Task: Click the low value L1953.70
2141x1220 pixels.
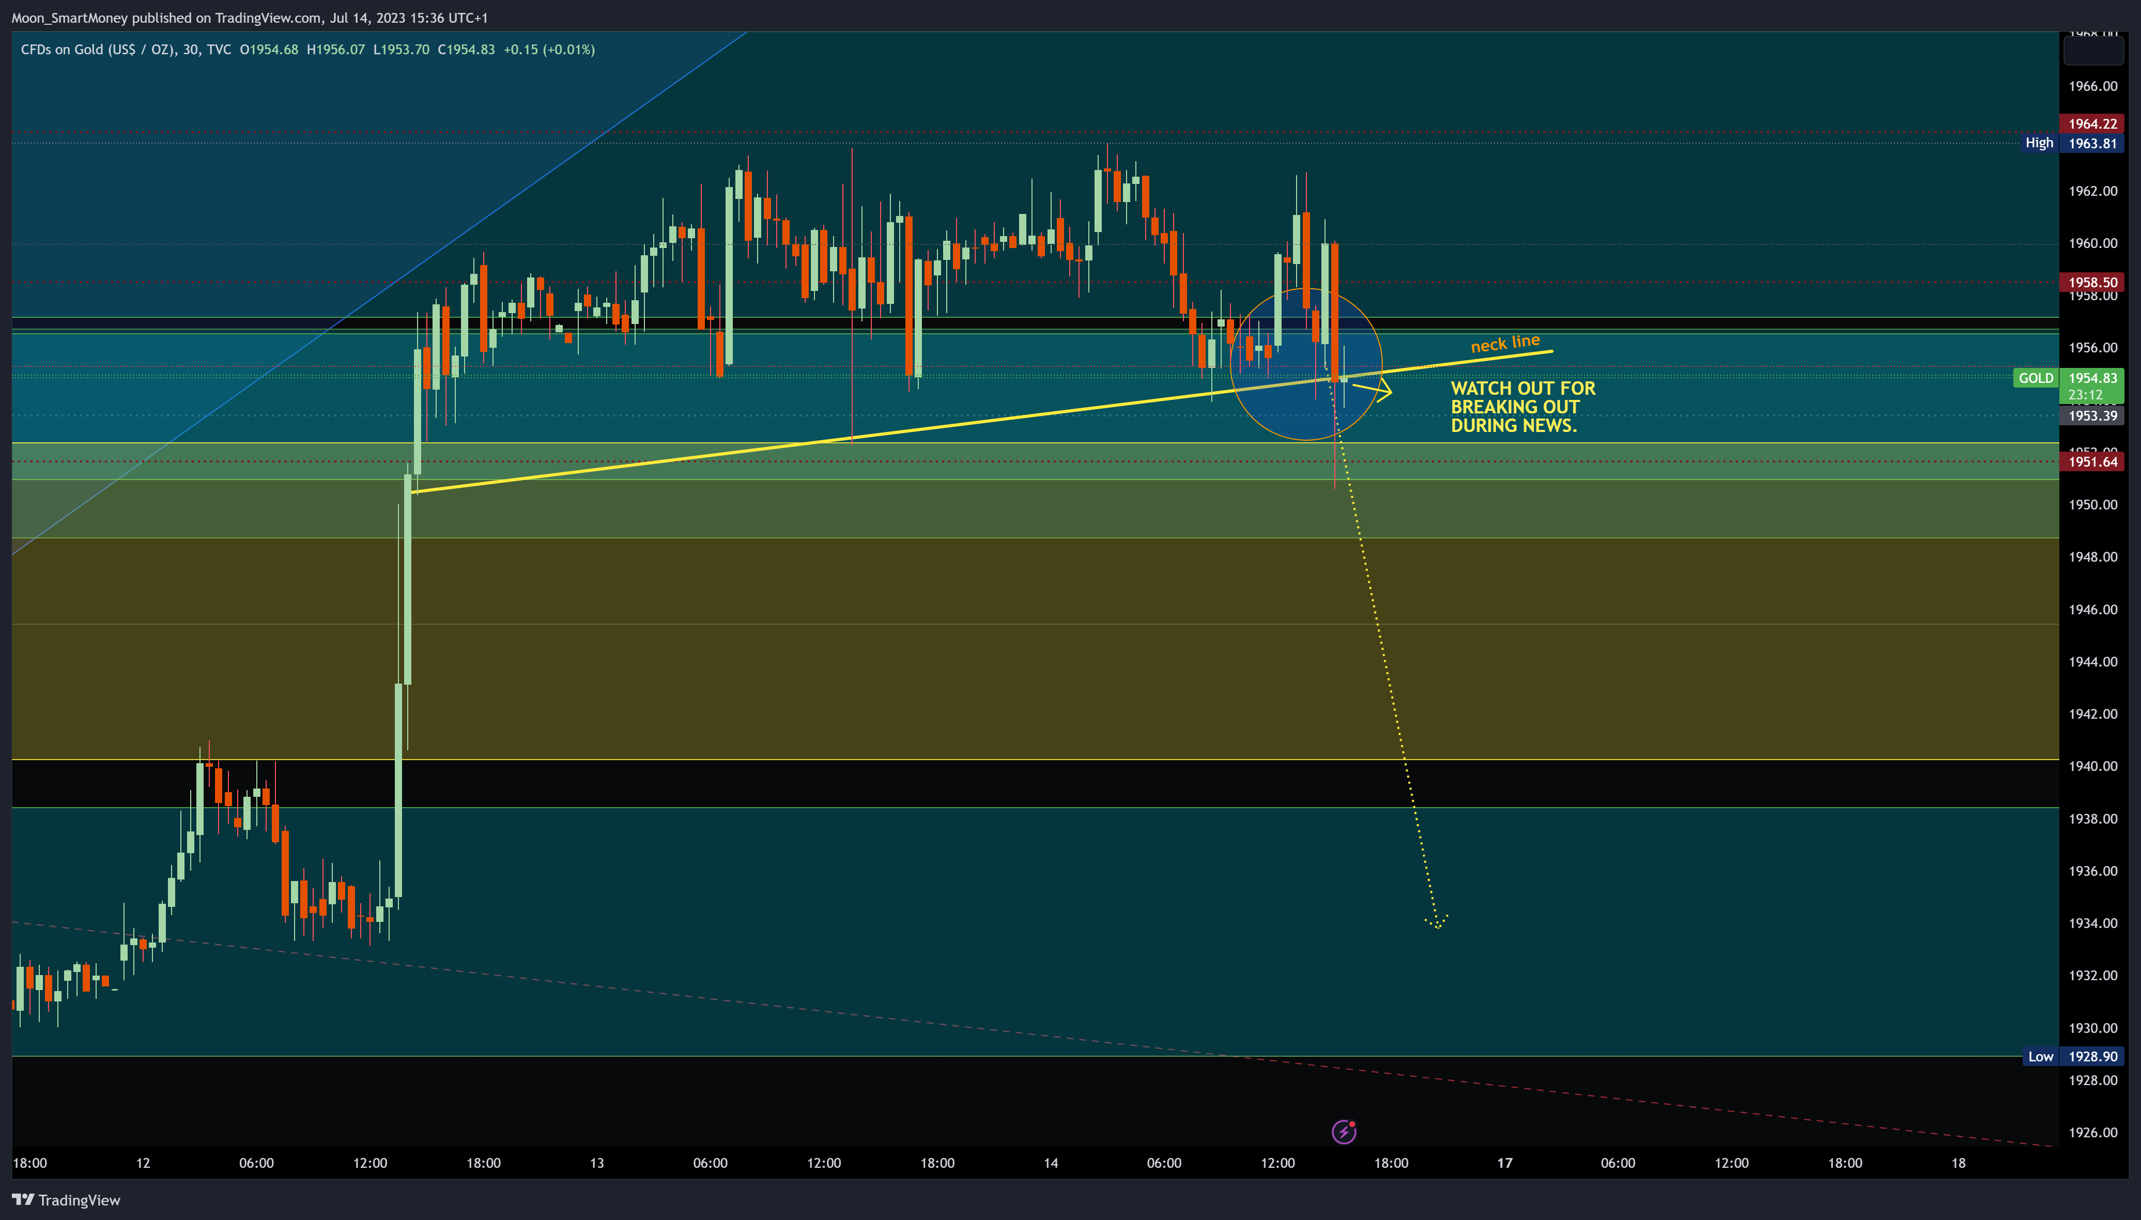Action: point(402,50)
